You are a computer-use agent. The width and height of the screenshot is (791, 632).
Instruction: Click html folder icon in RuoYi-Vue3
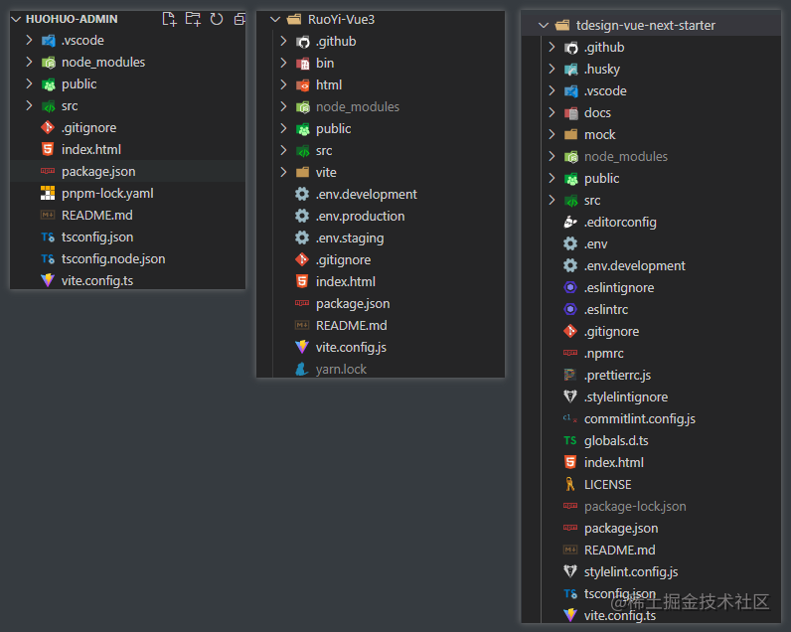pyautogui.click(x=303, y=84)
